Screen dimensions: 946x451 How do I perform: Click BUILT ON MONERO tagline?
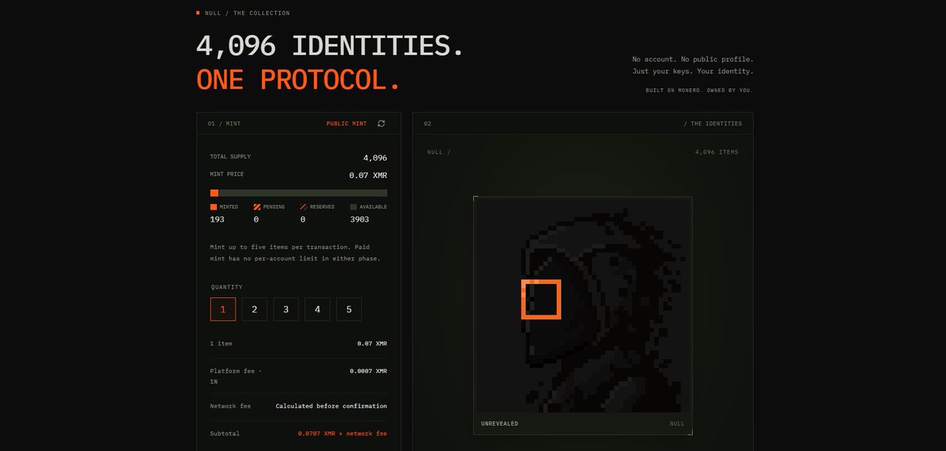tap(699, 90)
